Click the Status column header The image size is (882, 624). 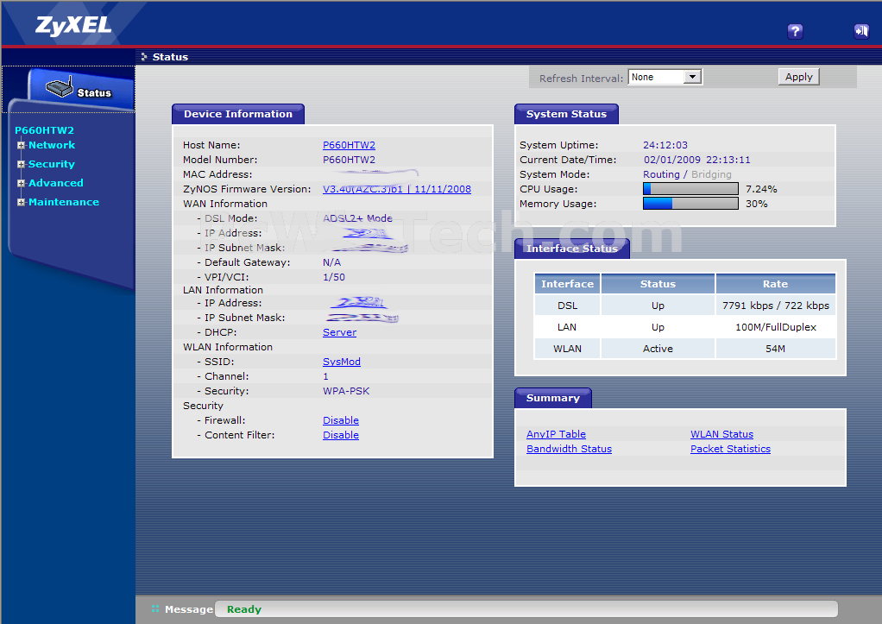pos(658,284)
